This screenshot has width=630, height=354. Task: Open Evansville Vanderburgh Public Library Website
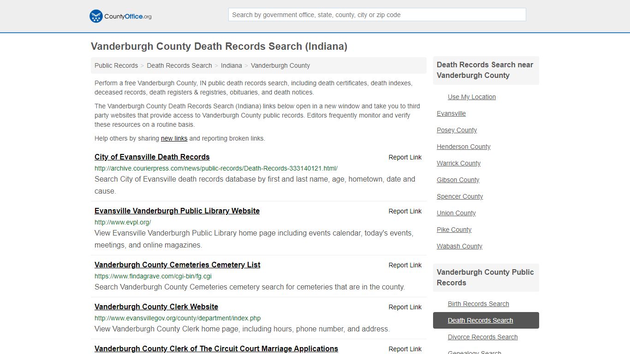point(177,211)
